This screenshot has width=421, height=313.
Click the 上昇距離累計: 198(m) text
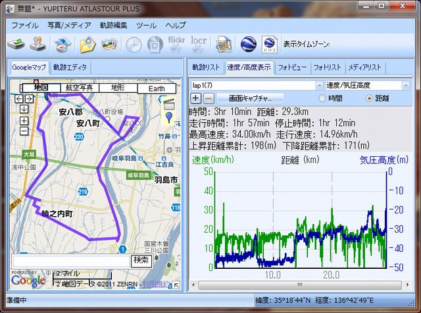pyautogui.click(x=233, y=146)
